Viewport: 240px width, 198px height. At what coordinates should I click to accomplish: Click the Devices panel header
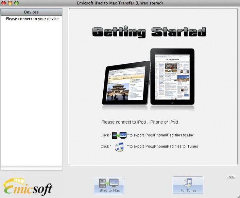(x=31, y=12)
